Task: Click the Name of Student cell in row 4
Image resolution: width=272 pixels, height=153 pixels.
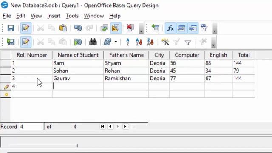Action: (78, 86)
